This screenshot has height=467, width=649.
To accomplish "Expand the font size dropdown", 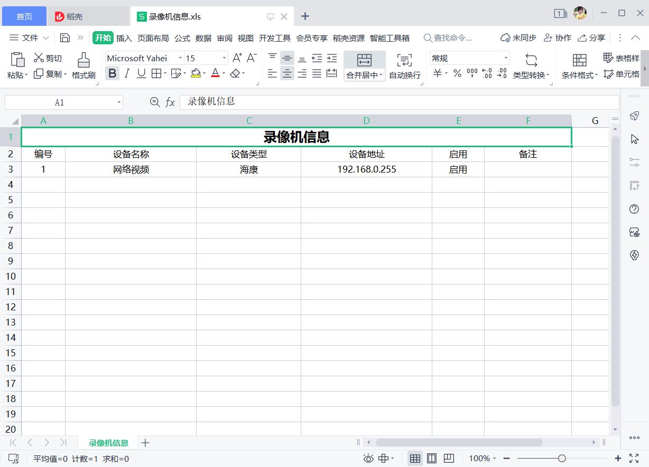I will [x=224, y=58].
